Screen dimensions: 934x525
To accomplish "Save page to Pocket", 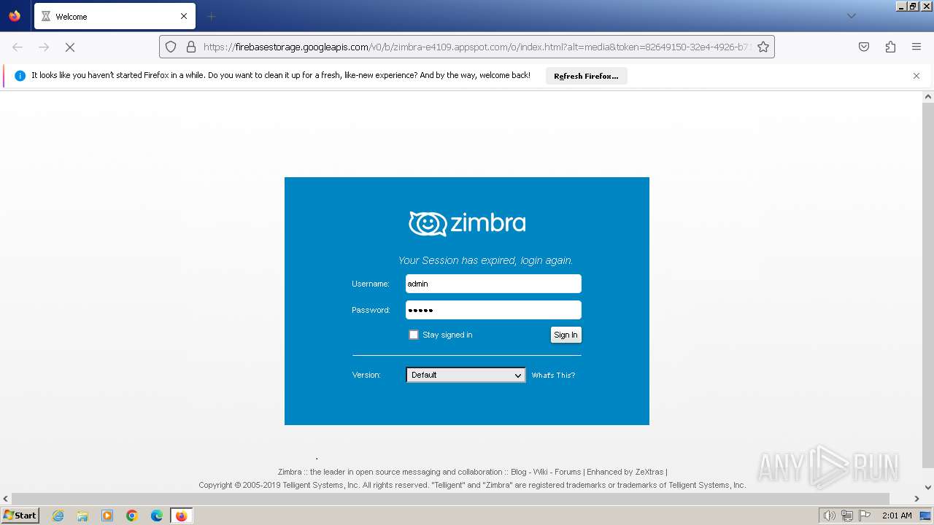I will (864, 47).
